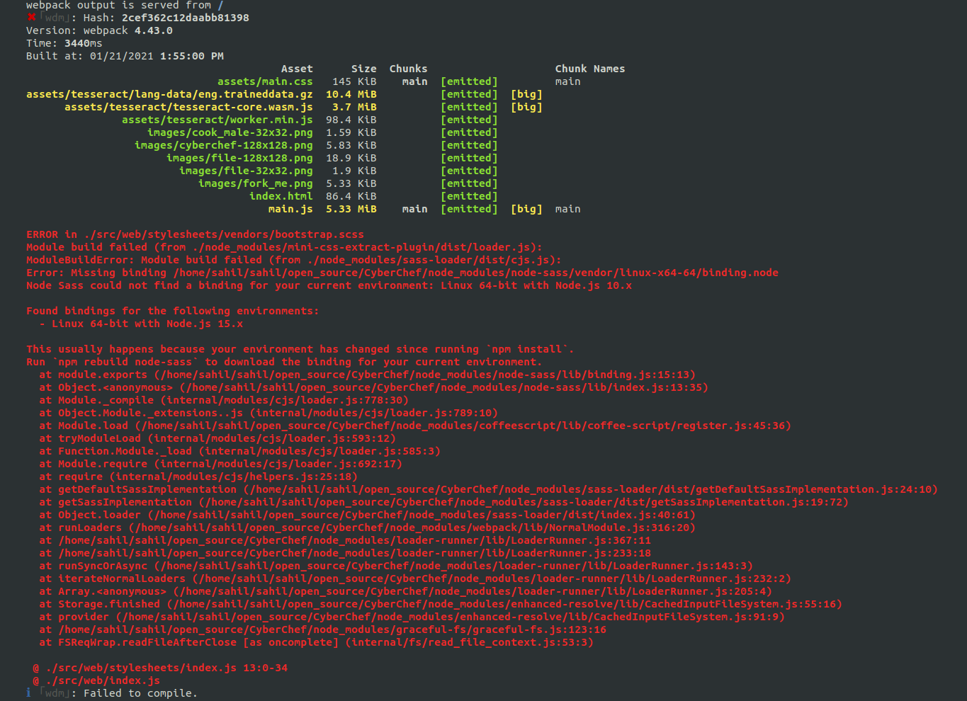Select the cyberchef-128x128.png asset
Screen dimensions: 967x701
224,144
